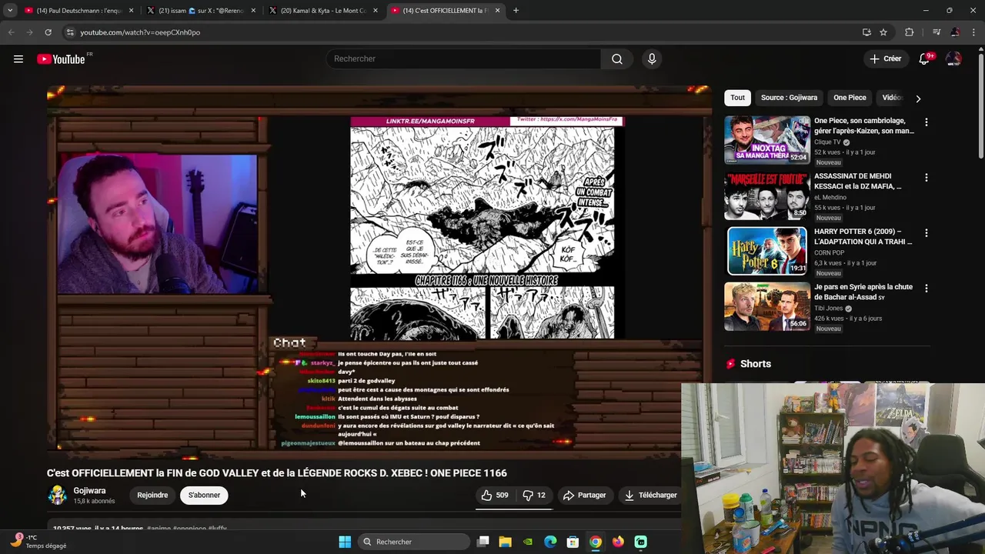This screenshot has width=985, height=554.
Task: Open Gojiwara channel name link
Action: pos(89,491)
